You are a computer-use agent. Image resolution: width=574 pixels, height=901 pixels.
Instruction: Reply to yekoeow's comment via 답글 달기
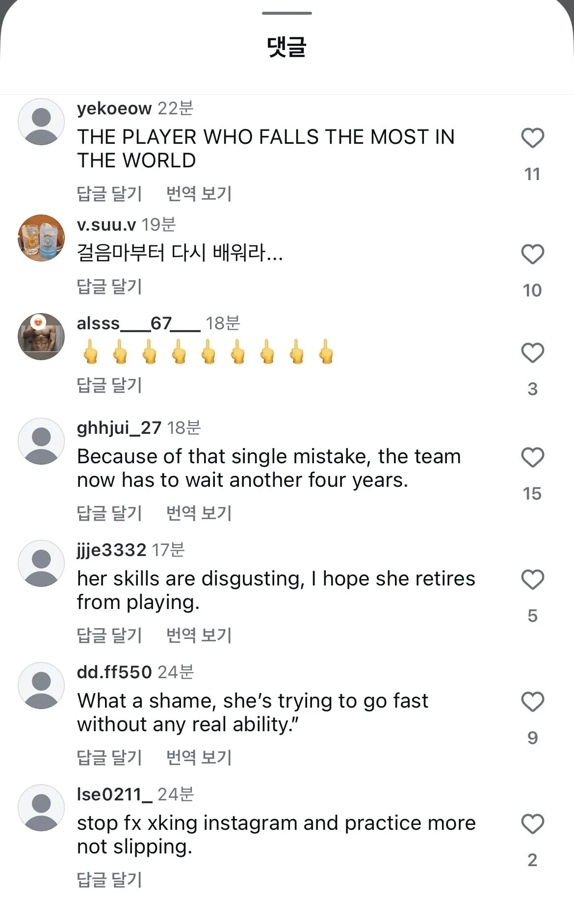[x=109, y=193]
